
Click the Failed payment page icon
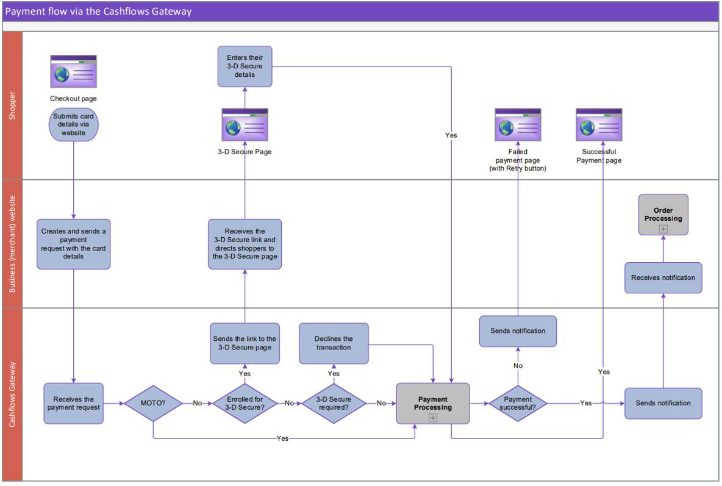point(518,125)
